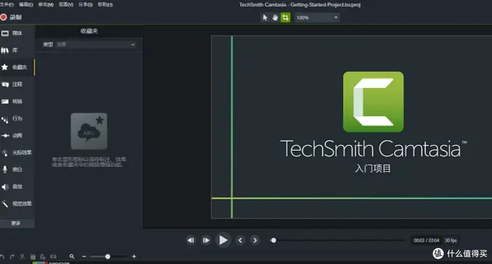Click the 更多 more button
The width and height of the screenshot is (492, 264).
click(x=17, y=223)
